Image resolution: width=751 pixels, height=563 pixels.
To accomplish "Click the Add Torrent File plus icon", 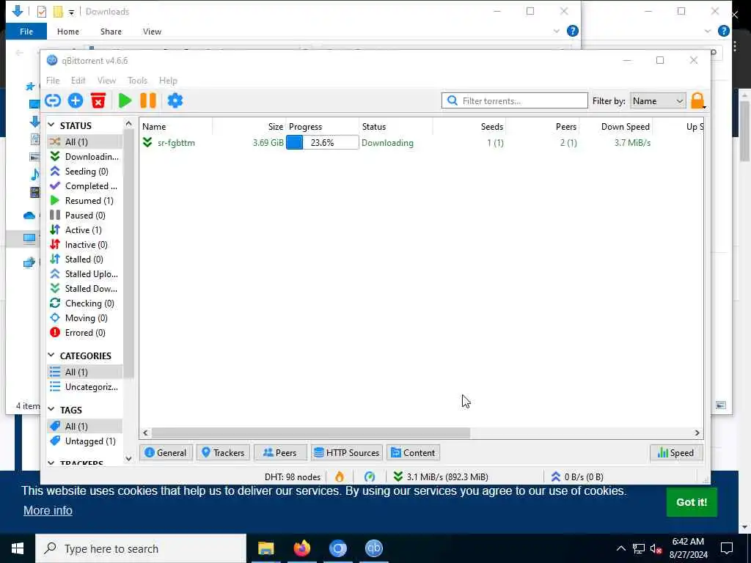I will coord(76,100).
